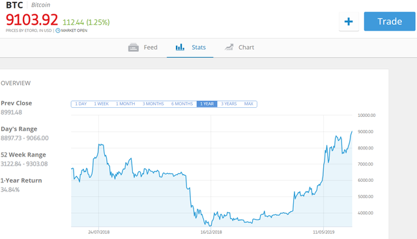Viewport: 417px width, 239px height.
Task: Add BTC to watchlist with plus button
Action: (x=349, y=21)
